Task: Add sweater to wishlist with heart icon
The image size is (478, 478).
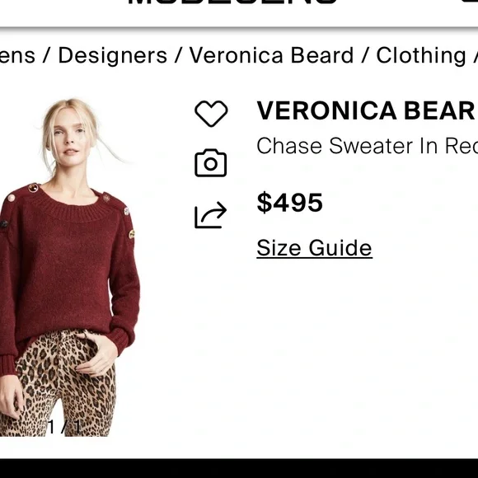Action: (211, 114)
